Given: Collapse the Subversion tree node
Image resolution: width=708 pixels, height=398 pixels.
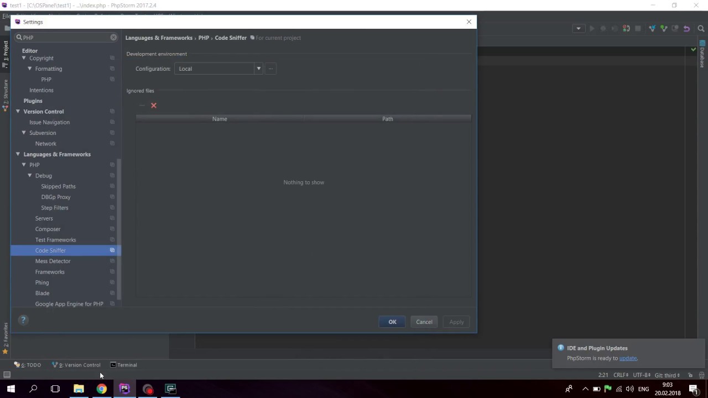Looking at the screenshot, I should [x=24, y=133].
